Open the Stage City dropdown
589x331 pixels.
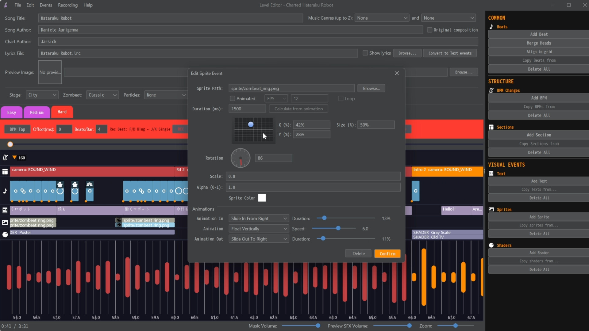pos(42,95)
